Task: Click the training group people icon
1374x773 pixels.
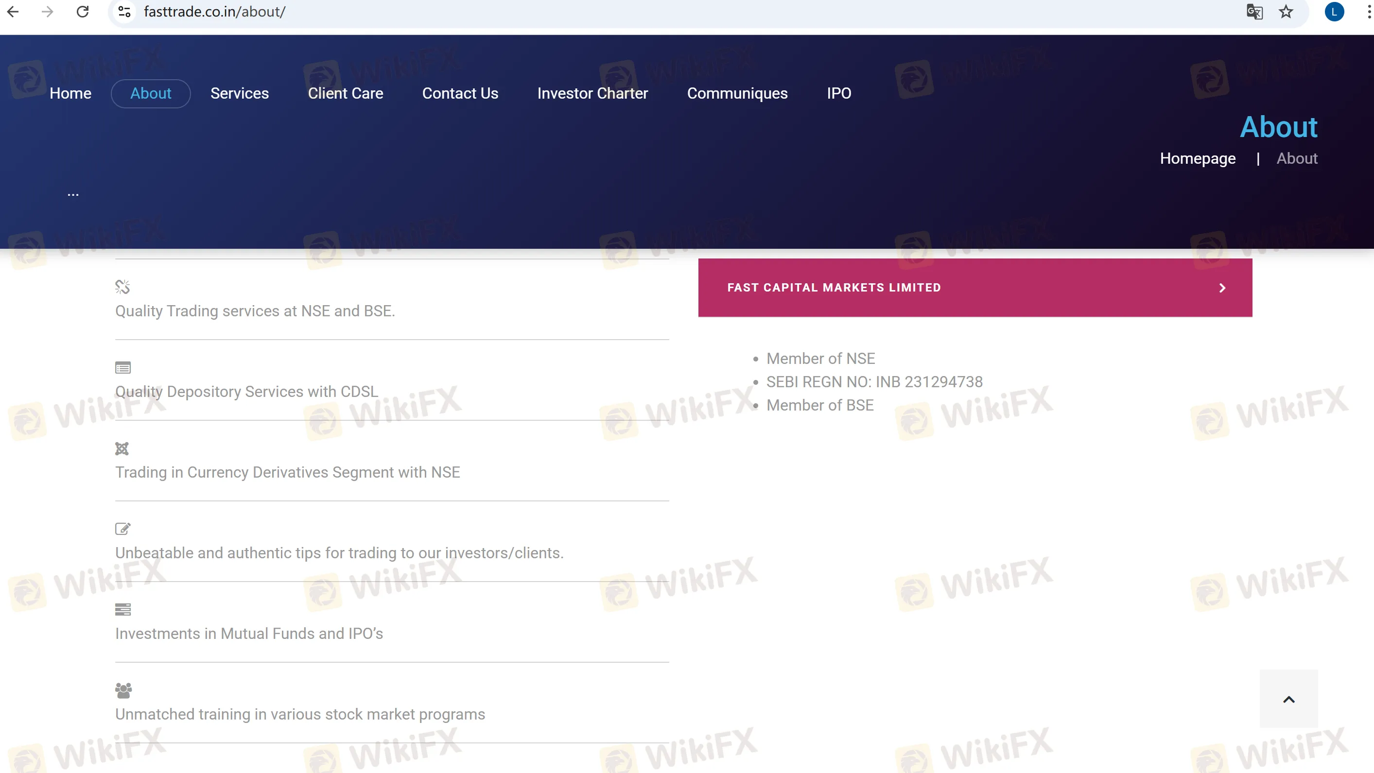Action: click(123, 690)
